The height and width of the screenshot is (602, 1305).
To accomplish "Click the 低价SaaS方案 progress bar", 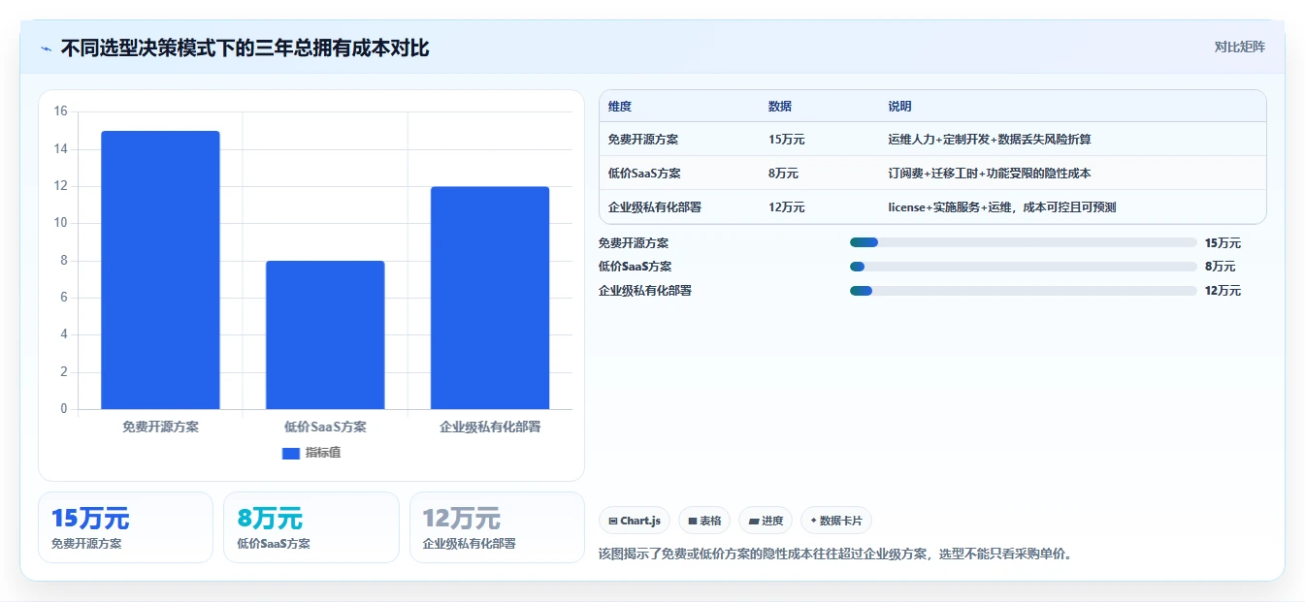I will click(x=1023, y=267).
